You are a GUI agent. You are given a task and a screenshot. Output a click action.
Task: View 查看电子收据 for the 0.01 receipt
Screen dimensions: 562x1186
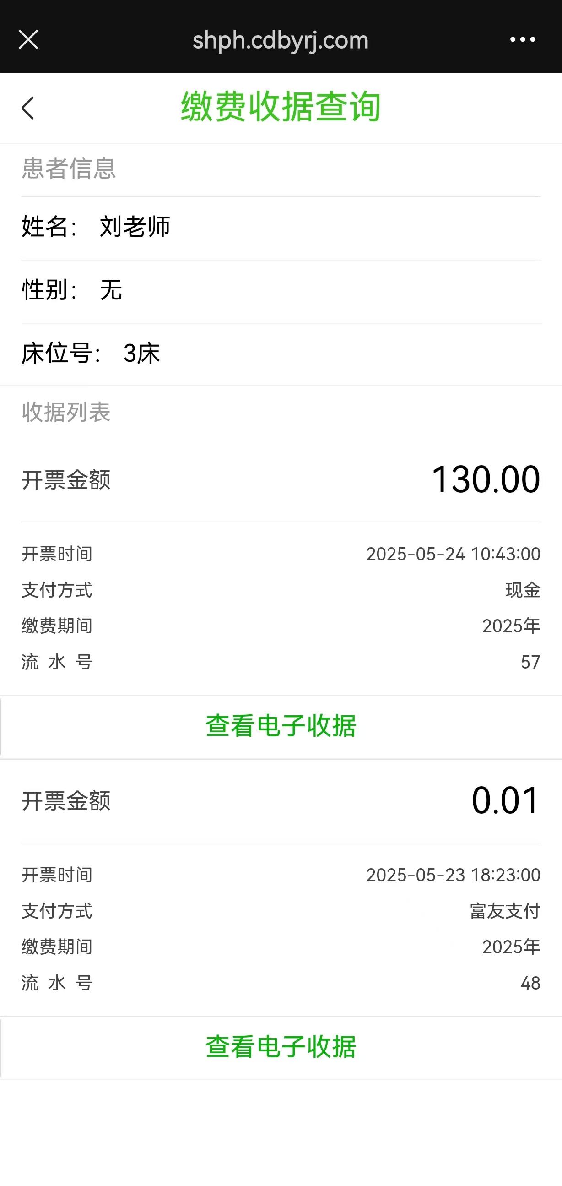coord(281,1046)
